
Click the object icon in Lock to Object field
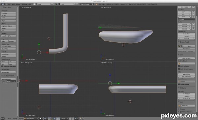pyautogui.click(x=180, y=63)
